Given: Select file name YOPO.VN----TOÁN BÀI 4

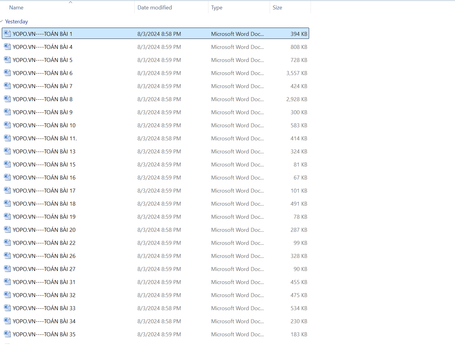Looking at the screenshot, I should [x=42, y=47].
